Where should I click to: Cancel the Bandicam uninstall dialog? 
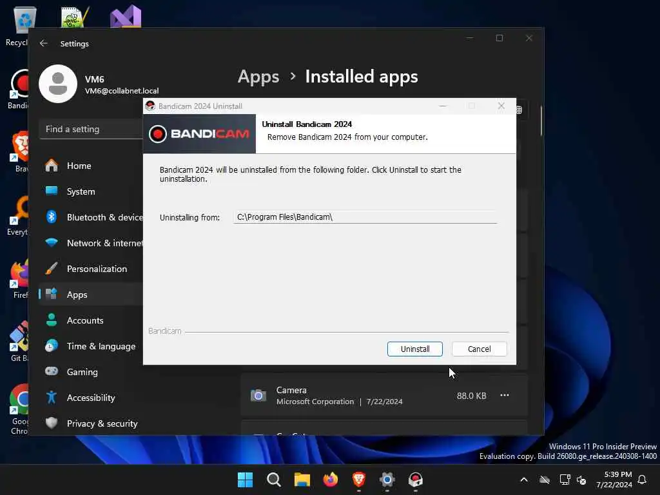pyautogui.click(x=479, y=349)
